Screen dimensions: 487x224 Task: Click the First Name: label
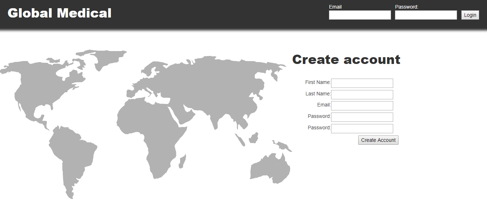[318, 82]
